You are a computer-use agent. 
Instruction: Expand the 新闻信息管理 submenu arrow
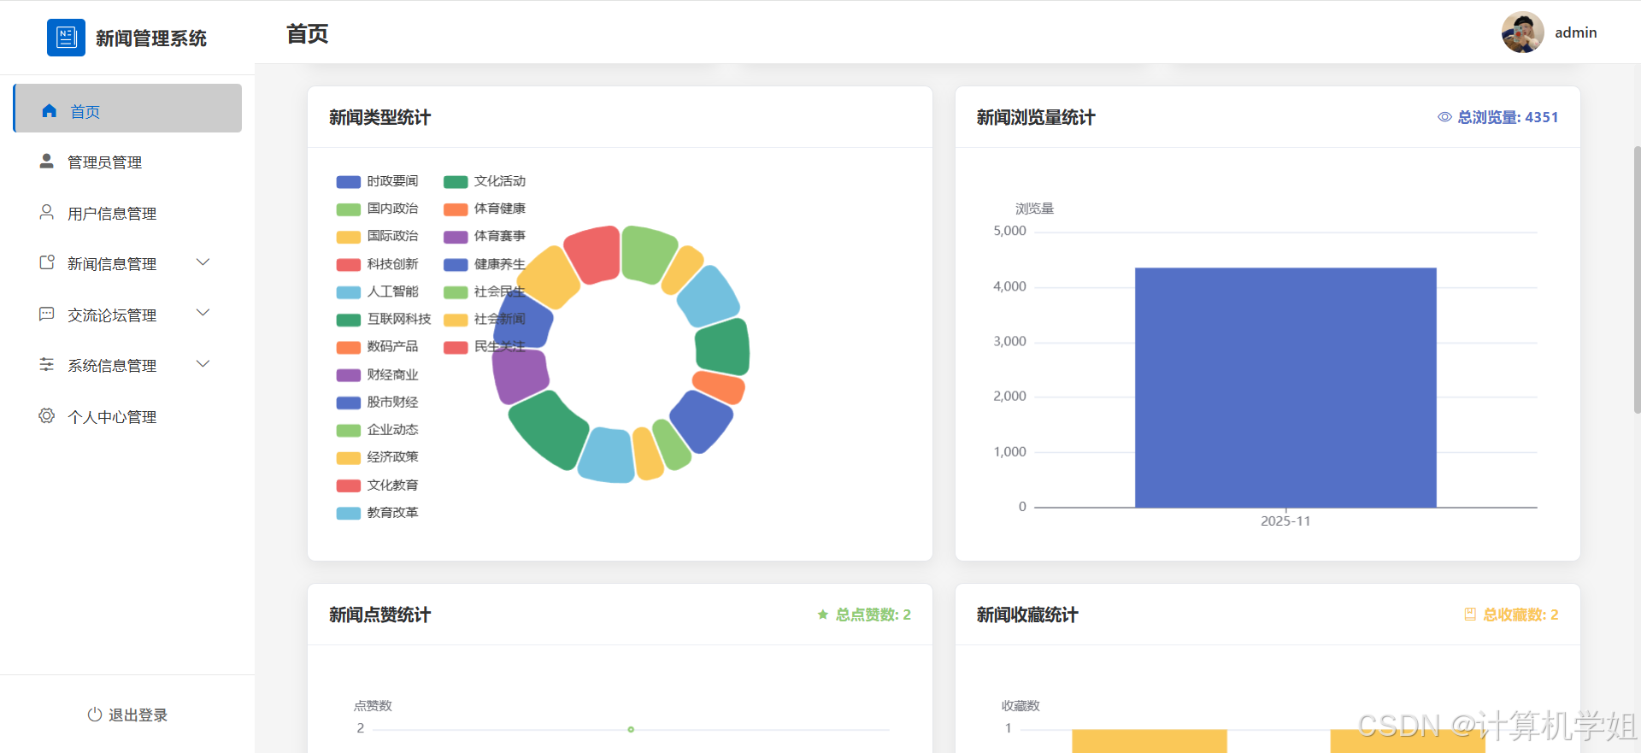click(203, 262)
